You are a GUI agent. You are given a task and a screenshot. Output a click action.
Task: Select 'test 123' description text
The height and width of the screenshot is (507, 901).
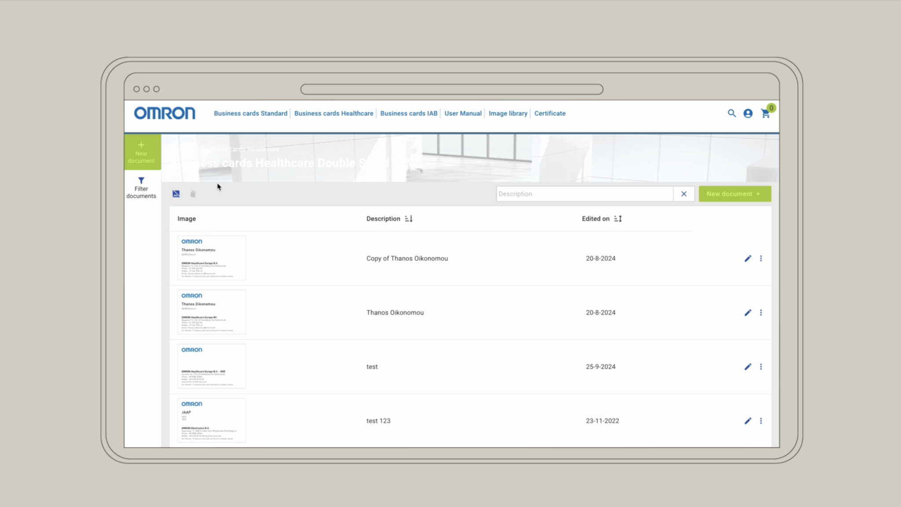tap(378, 421)
